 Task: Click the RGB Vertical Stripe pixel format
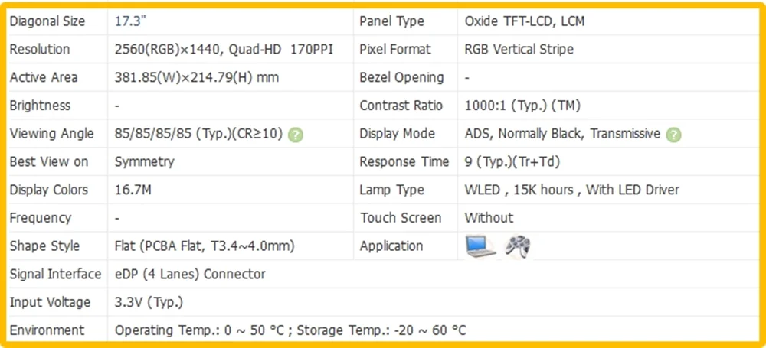pos(519,49)
